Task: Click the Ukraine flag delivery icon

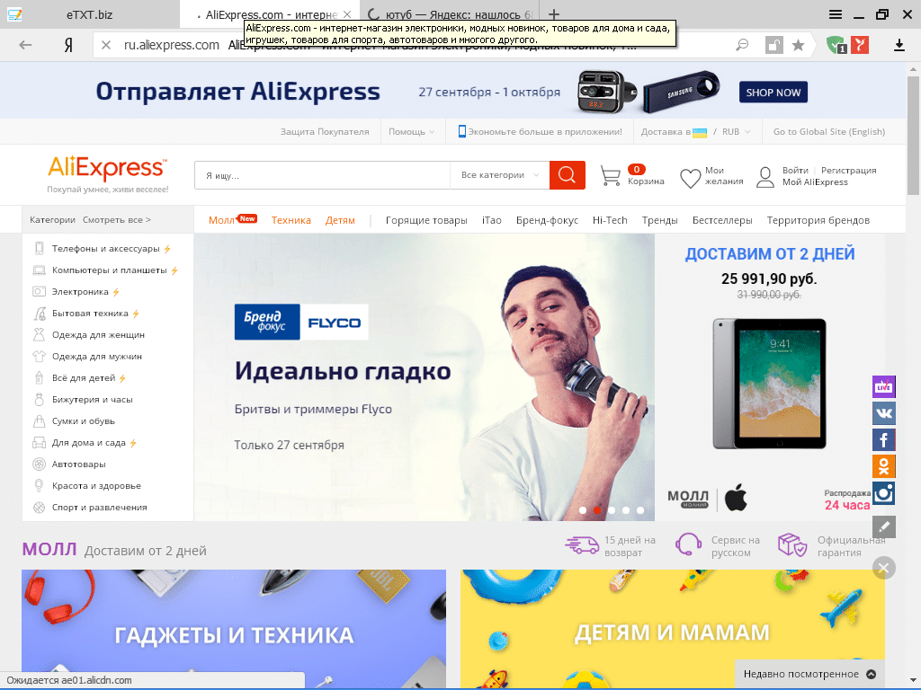Action: point(700,133)
